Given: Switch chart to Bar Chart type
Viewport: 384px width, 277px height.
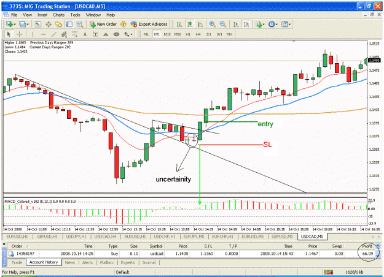Looking at the screenshot, I should coord(179,24).
